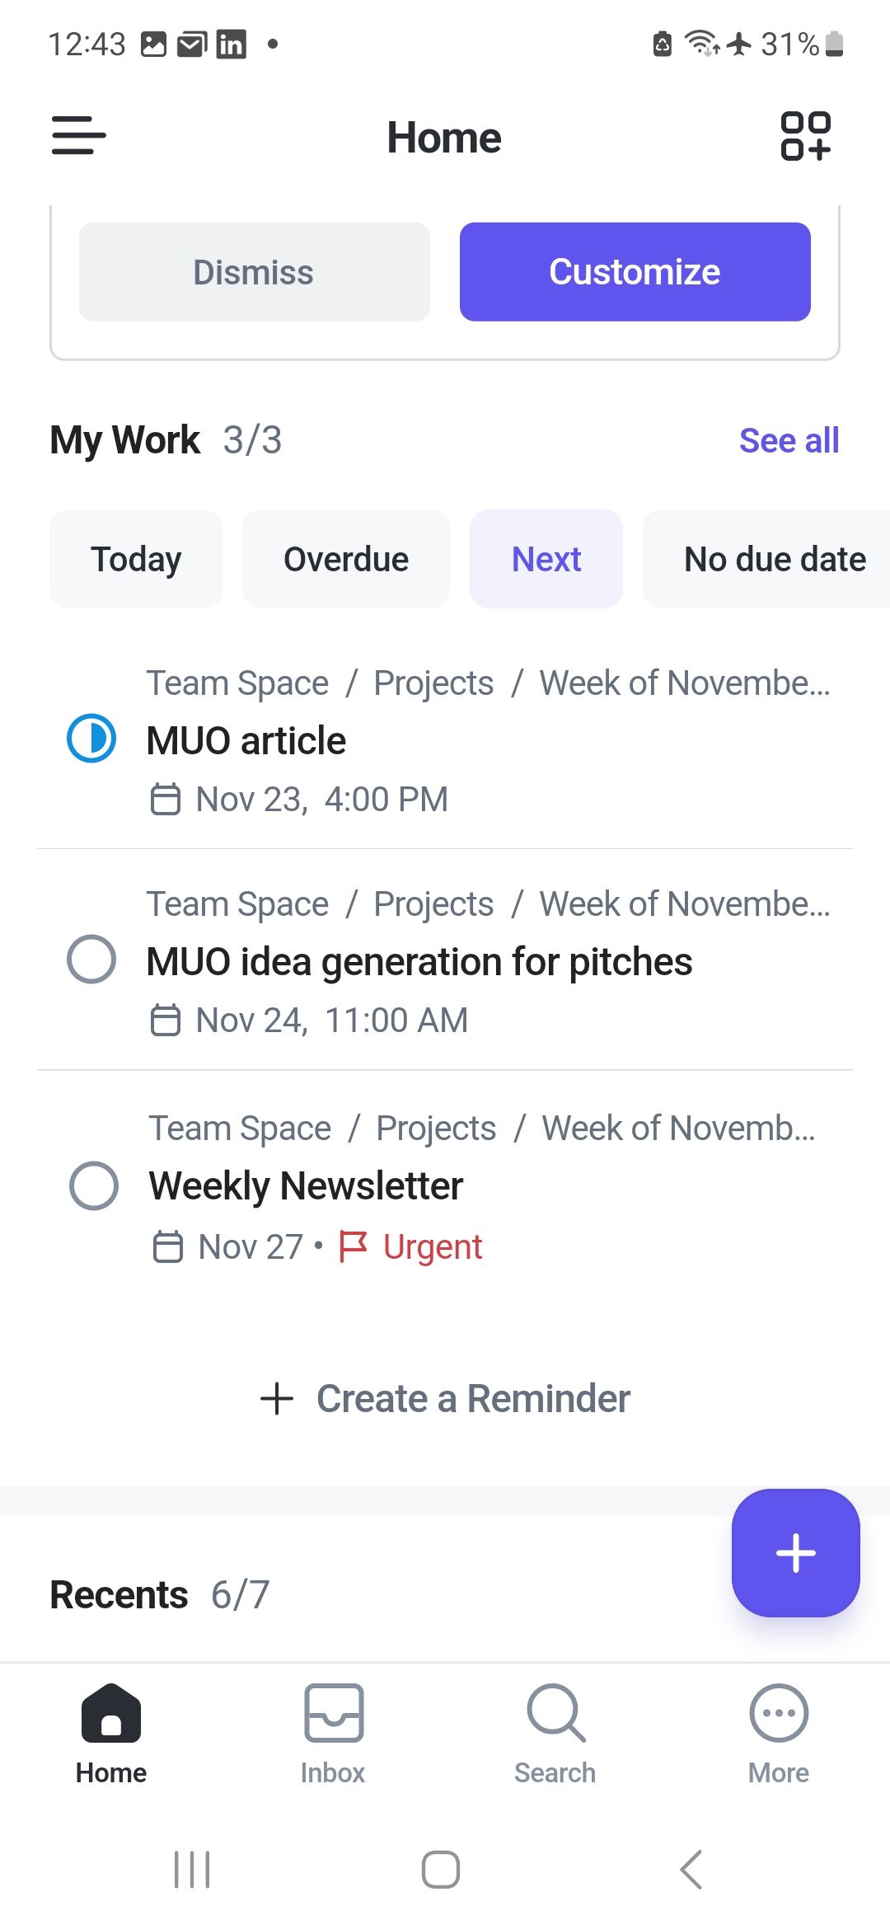Expand the Recents section

point(117,1593)
